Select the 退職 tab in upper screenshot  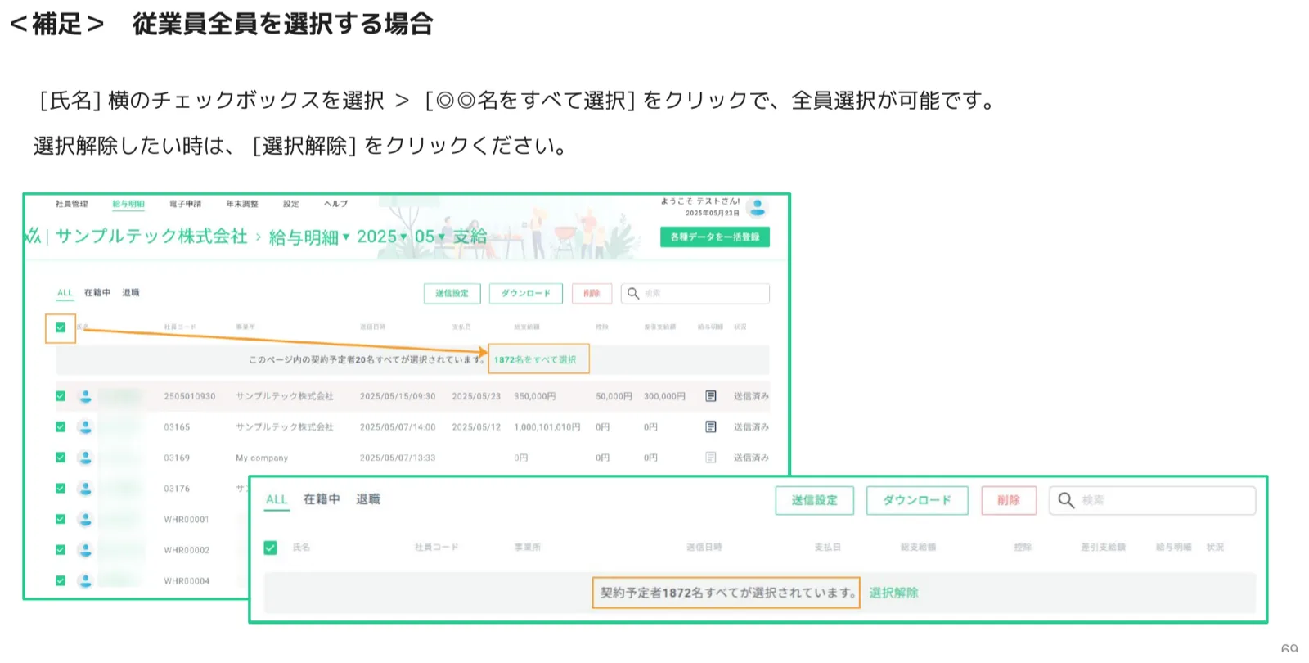pos(131,293)
